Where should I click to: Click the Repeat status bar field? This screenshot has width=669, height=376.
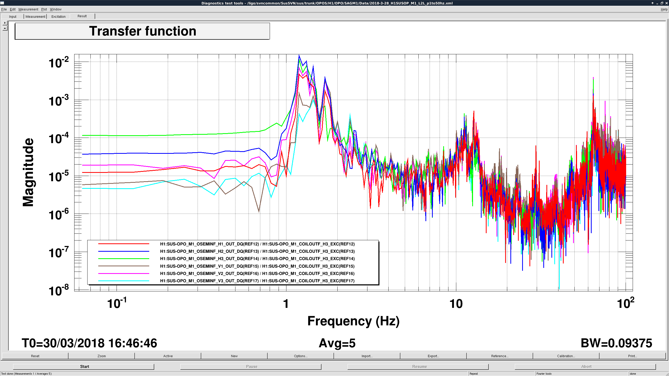(501, 374)
